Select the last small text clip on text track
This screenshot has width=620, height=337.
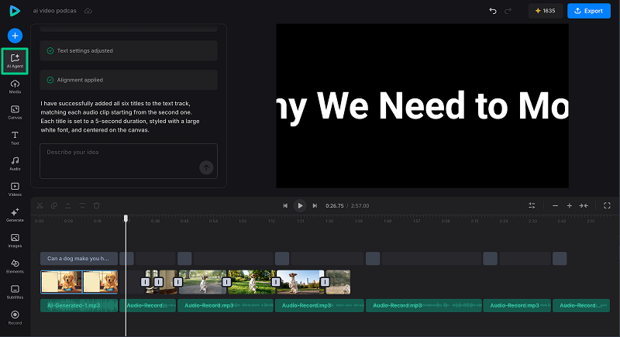pos(560,259)
